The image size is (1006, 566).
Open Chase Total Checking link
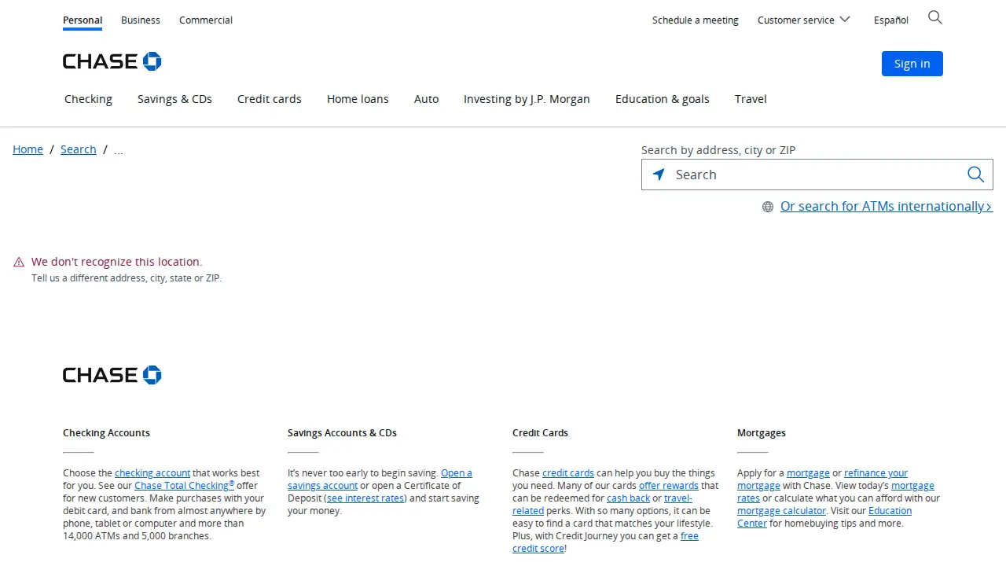(x=184, y=486)
